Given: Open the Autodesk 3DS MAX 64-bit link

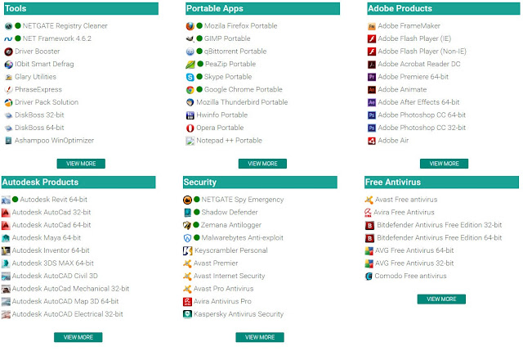Looking at the screenshot, I should coord(52,263).
